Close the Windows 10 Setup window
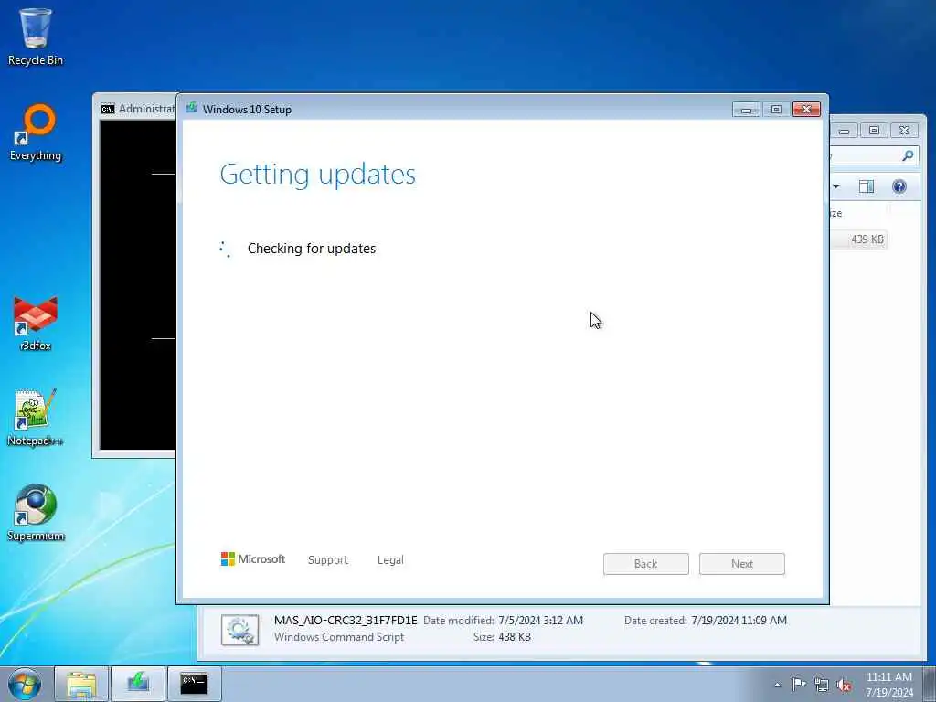Screen dimensions: 936x702 pyautogui.click(x=806, y=110)
